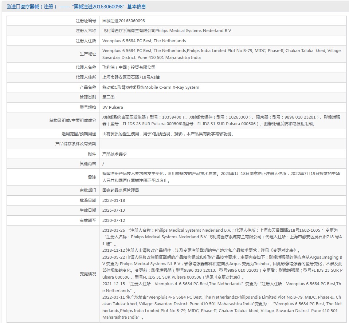Select the attachment value 产品技术要求
Image resolution: width=349 pixels, height=323 pixels.
pos(115,154)
